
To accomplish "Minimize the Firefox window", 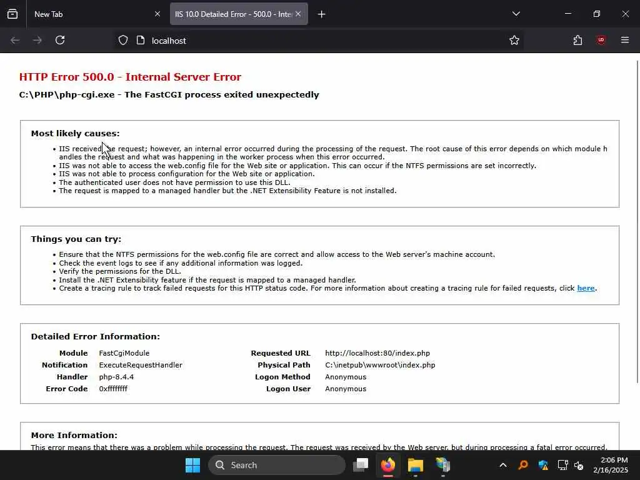I will [567, 14].
